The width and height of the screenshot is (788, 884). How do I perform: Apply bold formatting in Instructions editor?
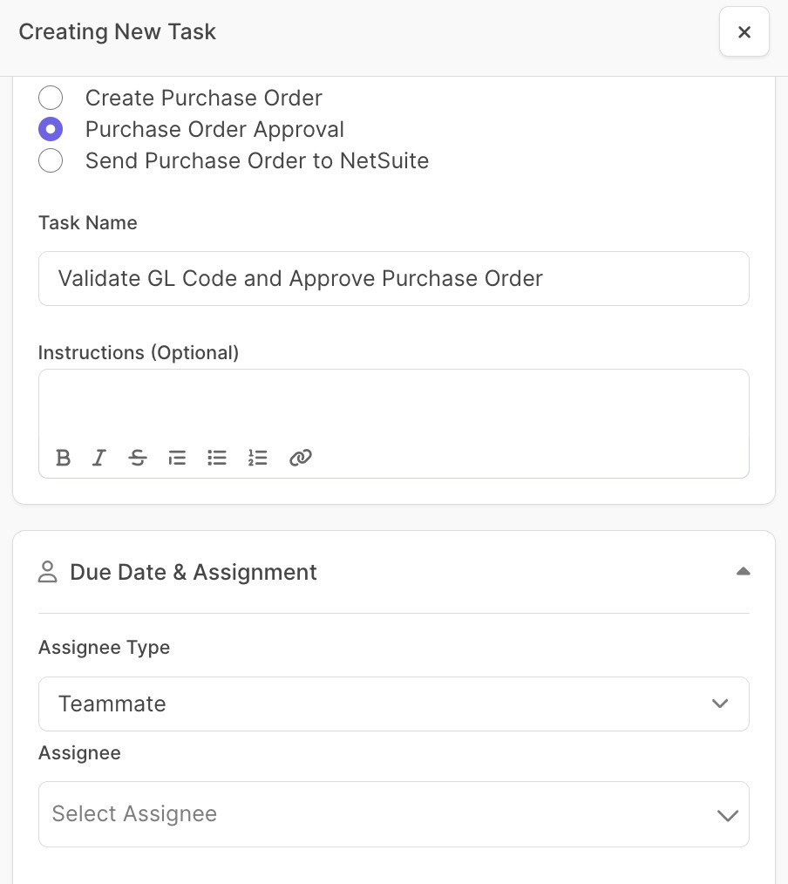point(63,457)
